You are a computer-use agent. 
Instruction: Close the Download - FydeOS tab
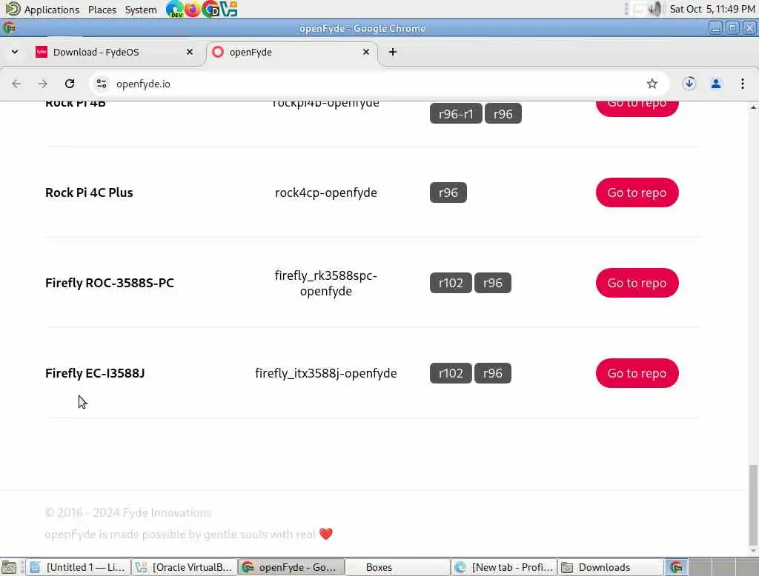tap(190, 52)
